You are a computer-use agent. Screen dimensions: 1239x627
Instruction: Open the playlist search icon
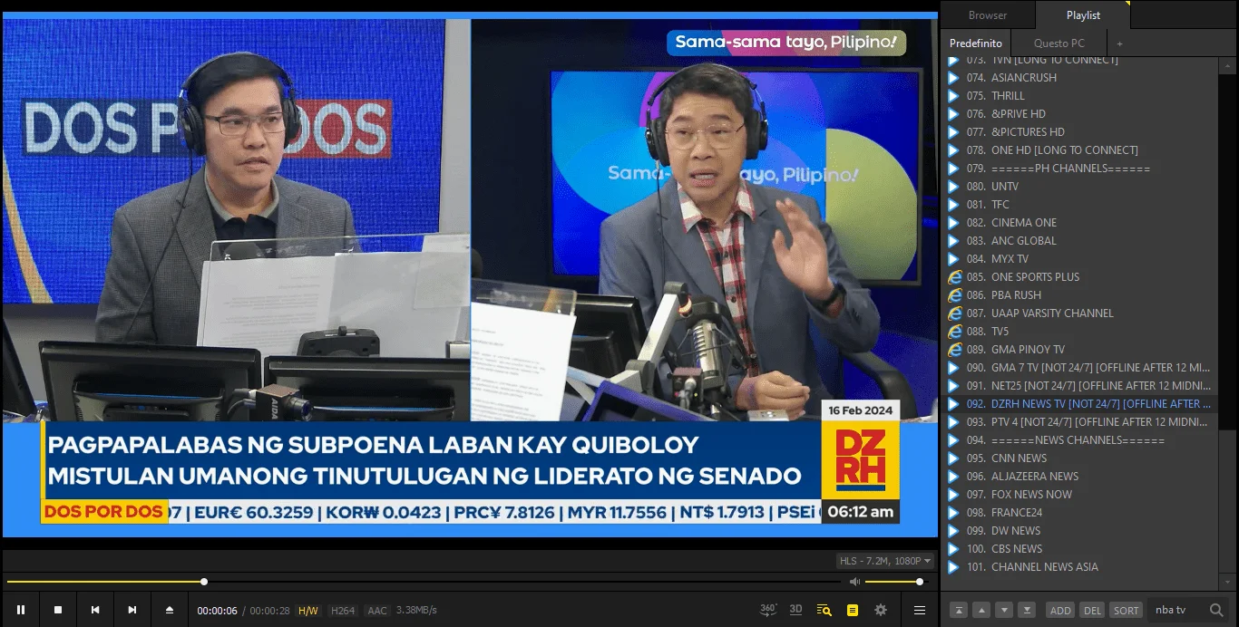824,610
